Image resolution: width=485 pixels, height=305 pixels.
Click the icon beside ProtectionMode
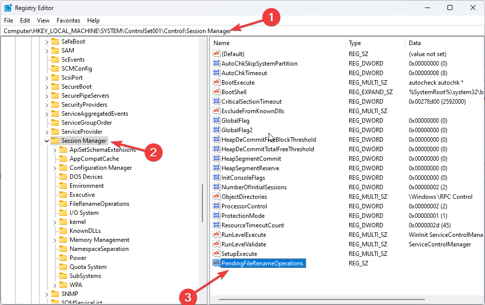[216, 215]
